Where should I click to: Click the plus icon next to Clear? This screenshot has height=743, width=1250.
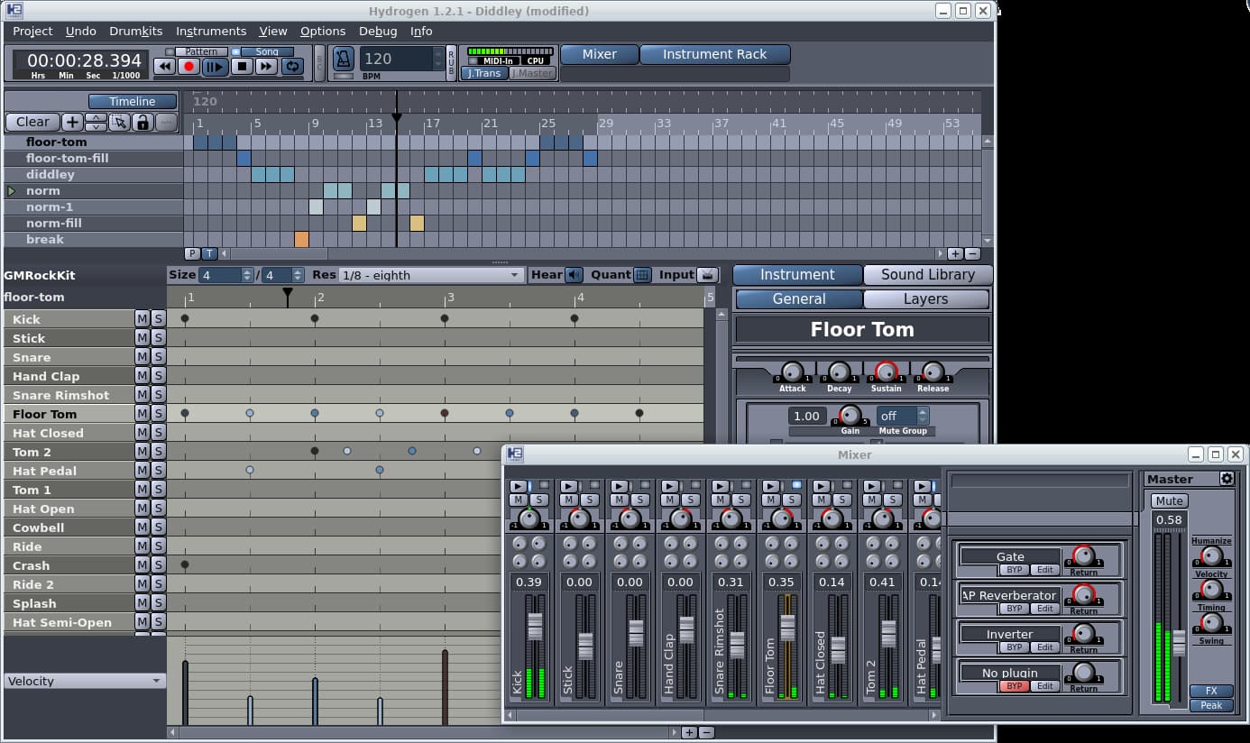click(x=72, y=122)
